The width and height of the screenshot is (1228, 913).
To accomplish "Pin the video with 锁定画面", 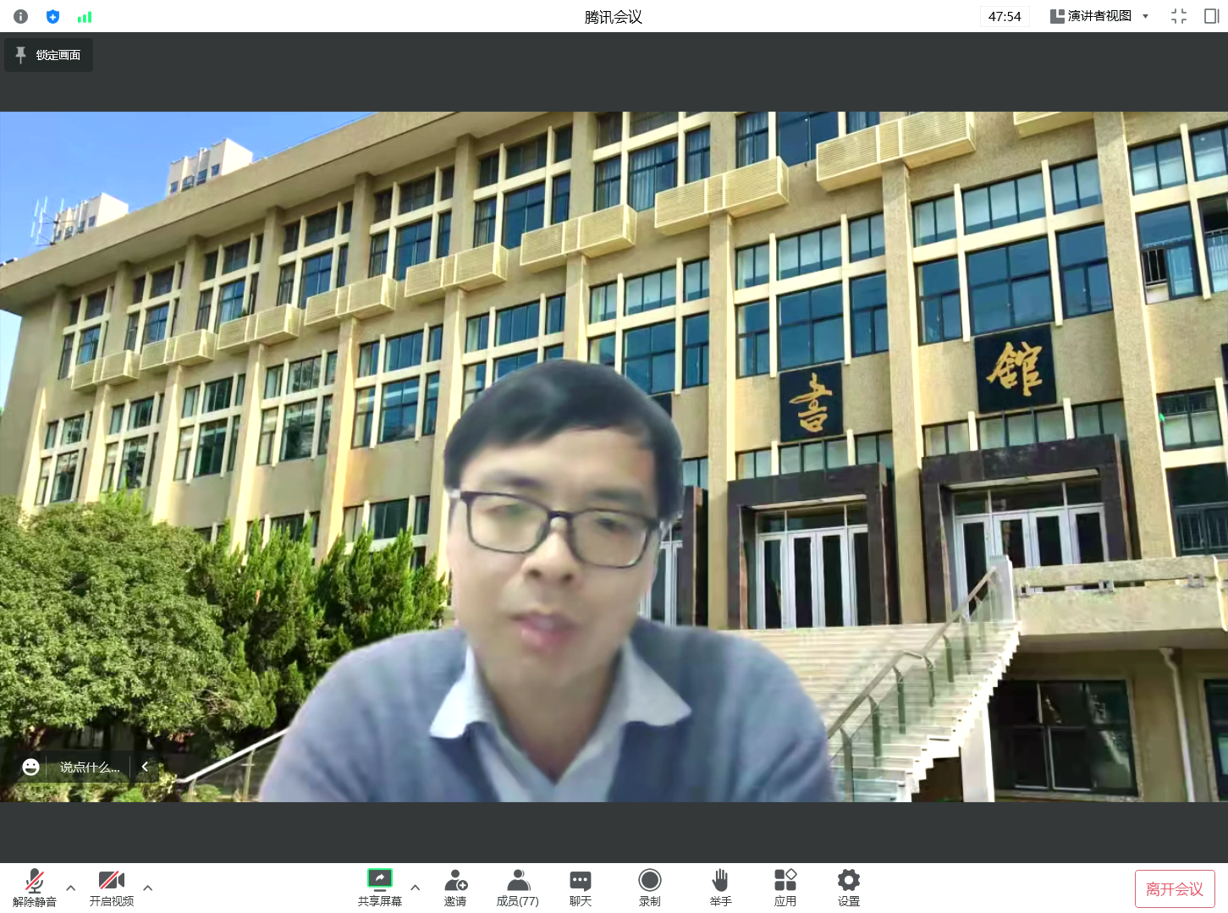I will tap(49, 55).
